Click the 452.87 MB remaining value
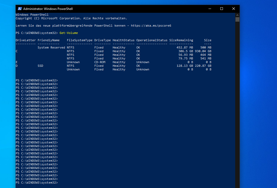Screen dimensions: 277x188 click(x=185, y=47)
